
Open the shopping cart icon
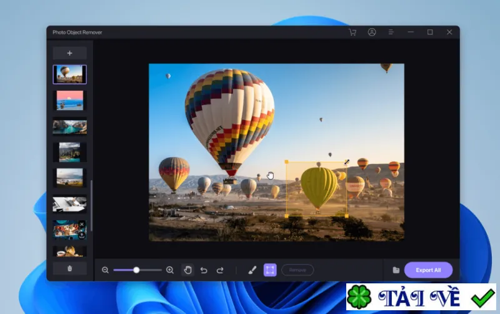pyautogui.click(x=352, y=33)
